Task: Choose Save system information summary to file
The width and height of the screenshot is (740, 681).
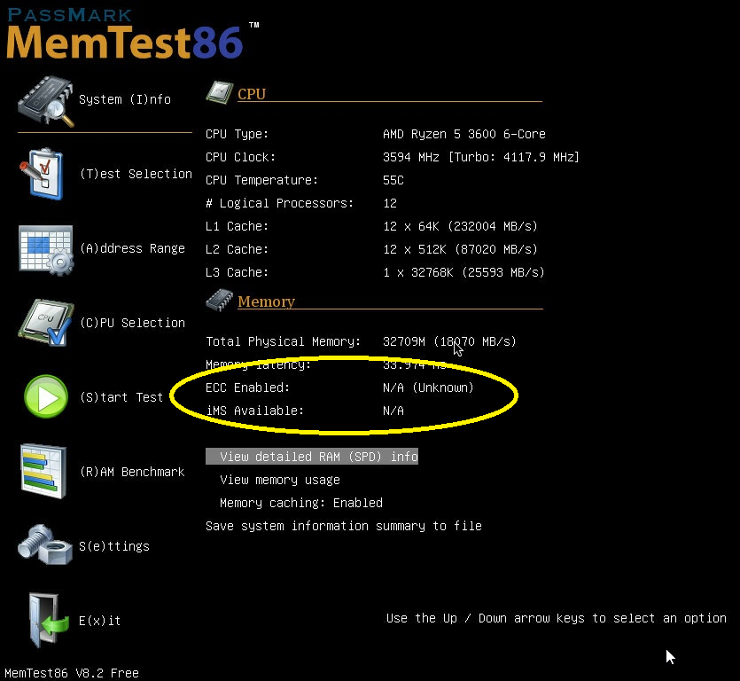Action: (344, 526)
